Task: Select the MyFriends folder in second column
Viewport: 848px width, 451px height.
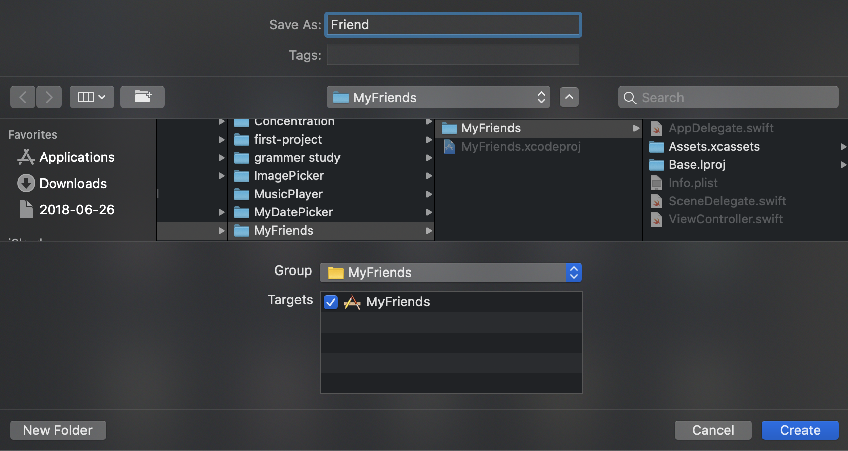Action: coord(331,231)
